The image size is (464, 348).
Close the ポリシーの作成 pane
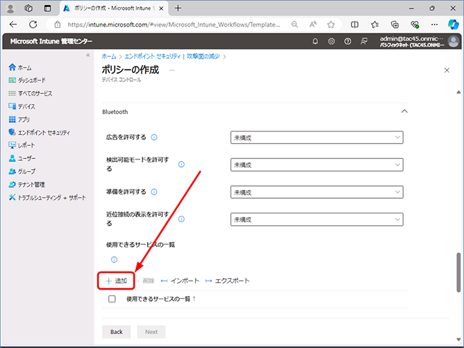447,70
